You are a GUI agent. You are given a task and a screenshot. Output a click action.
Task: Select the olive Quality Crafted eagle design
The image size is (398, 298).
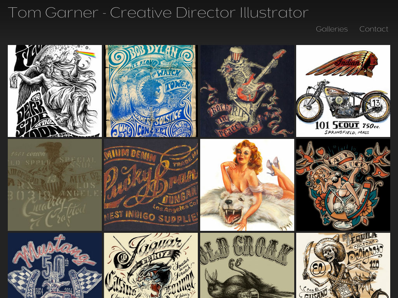click(55, 185)
